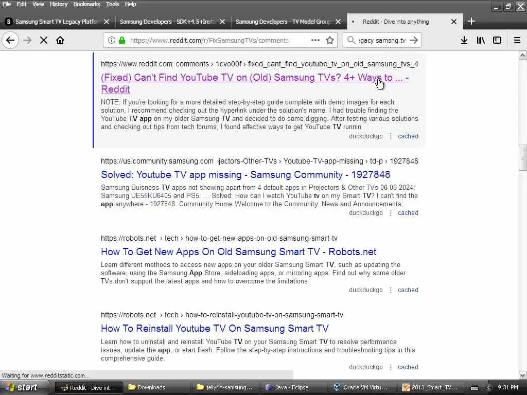Bookmark this page with the star icon

(330, 40)
